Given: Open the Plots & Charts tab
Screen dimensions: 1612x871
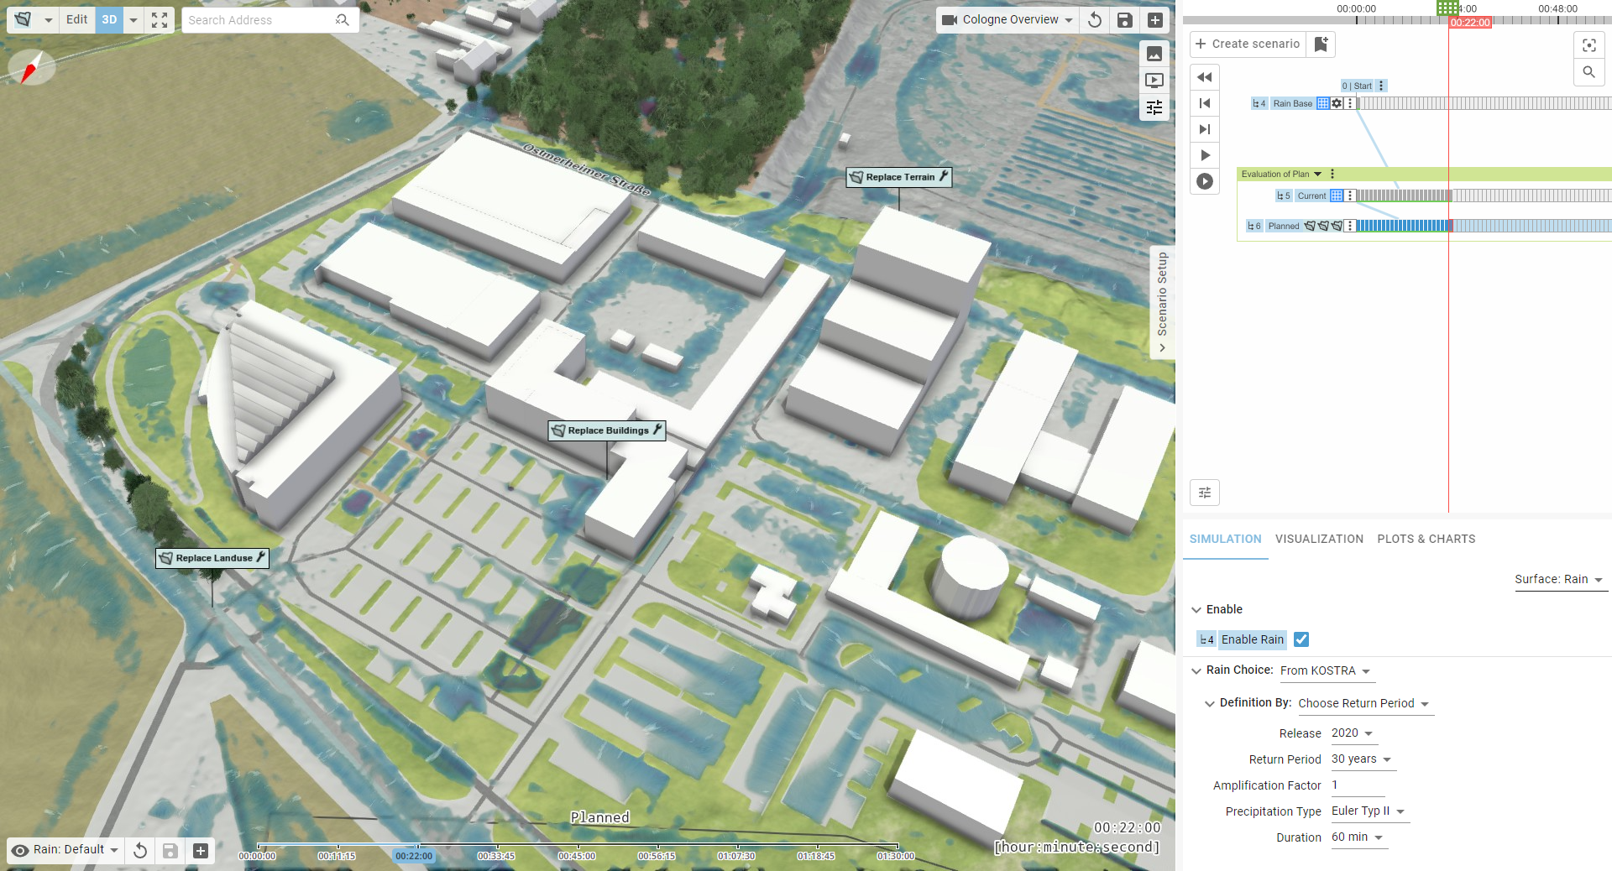Looking at the screenshot, I should 1426,540.
